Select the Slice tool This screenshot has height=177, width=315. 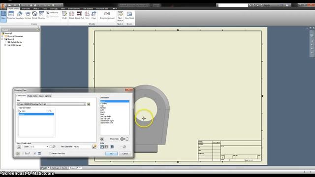[x=87, y=15]
